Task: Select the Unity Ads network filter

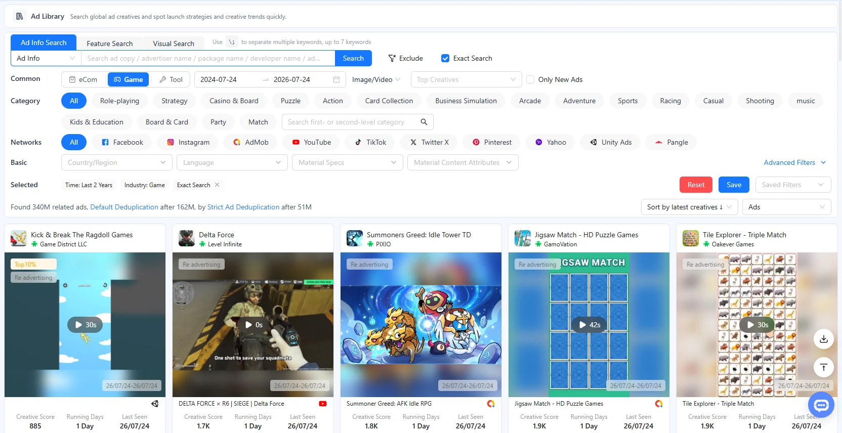Action: click(x=611, y=142)
